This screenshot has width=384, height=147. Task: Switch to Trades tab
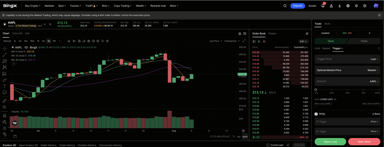click(x=272, y=34)
